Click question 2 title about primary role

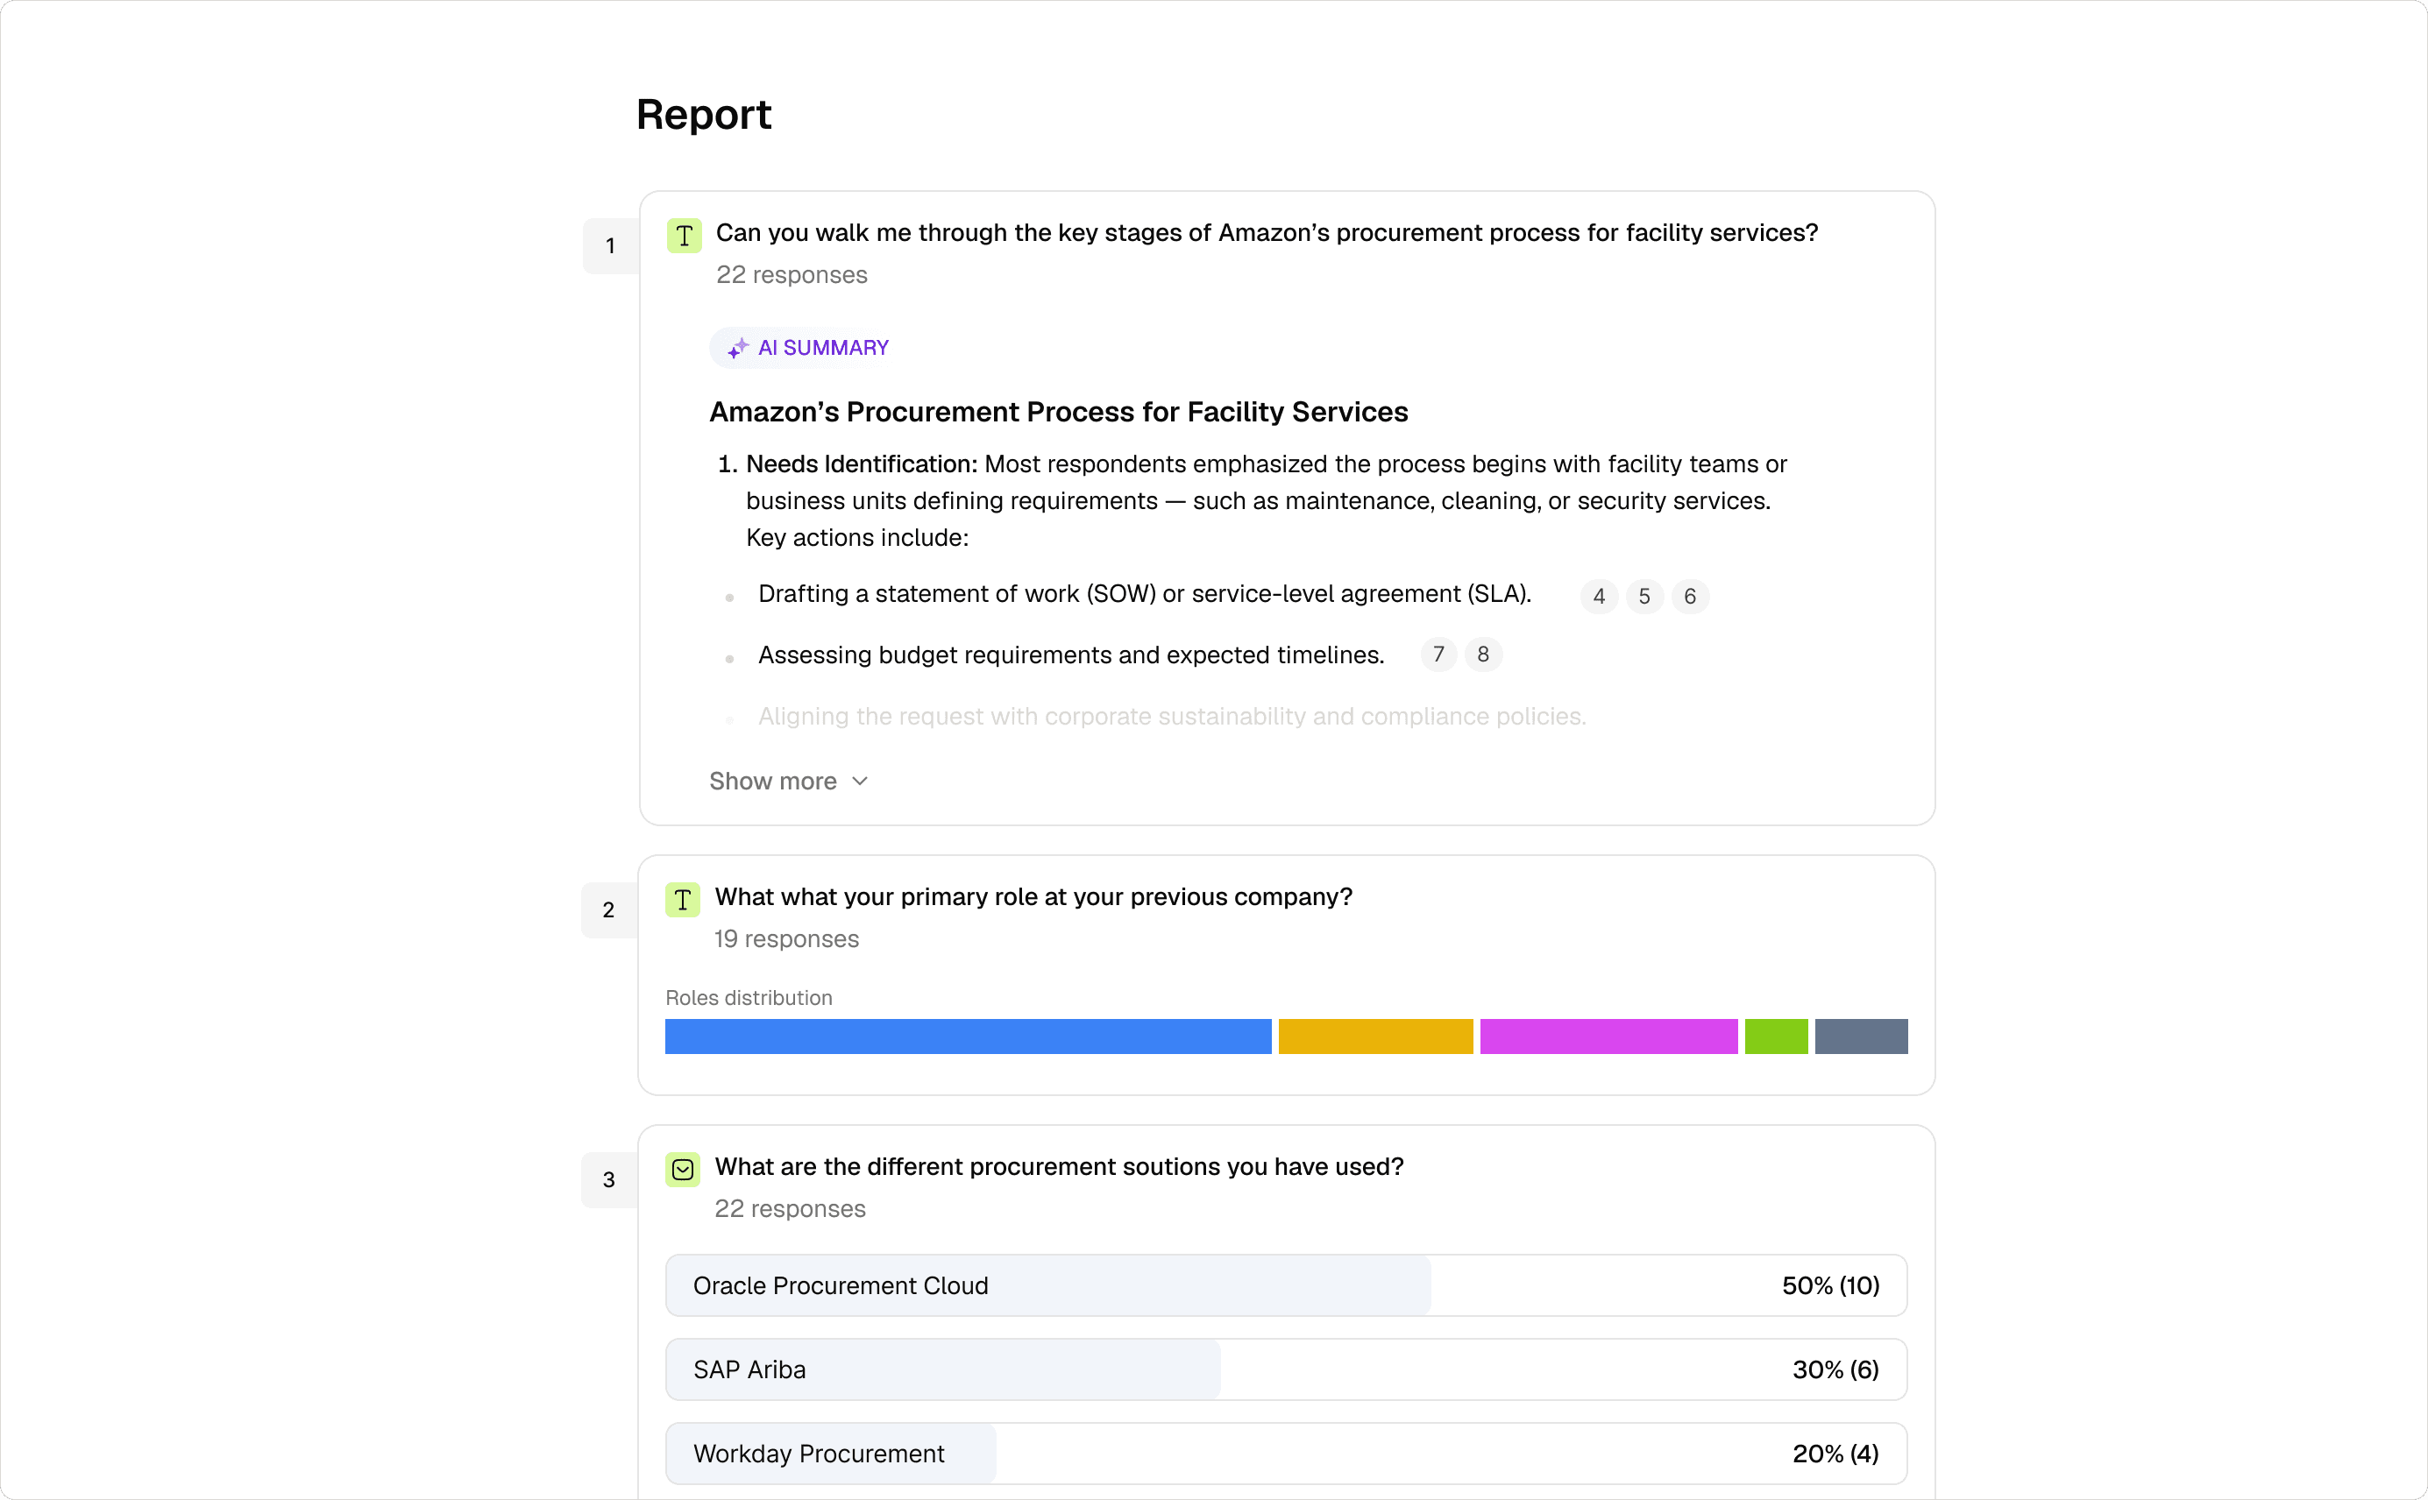[1033, 897]
